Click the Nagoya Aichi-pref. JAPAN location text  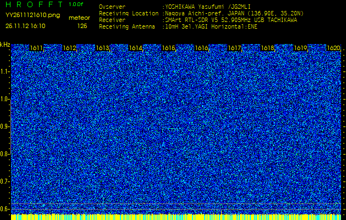tap(233, 13)
